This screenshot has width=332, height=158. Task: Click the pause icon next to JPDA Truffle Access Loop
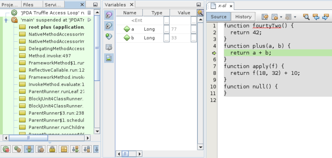point(89,13)
